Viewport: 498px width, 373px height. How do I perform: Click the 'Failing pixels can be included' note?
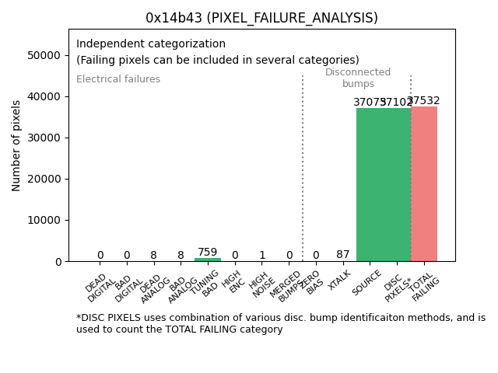click(218, 60)
